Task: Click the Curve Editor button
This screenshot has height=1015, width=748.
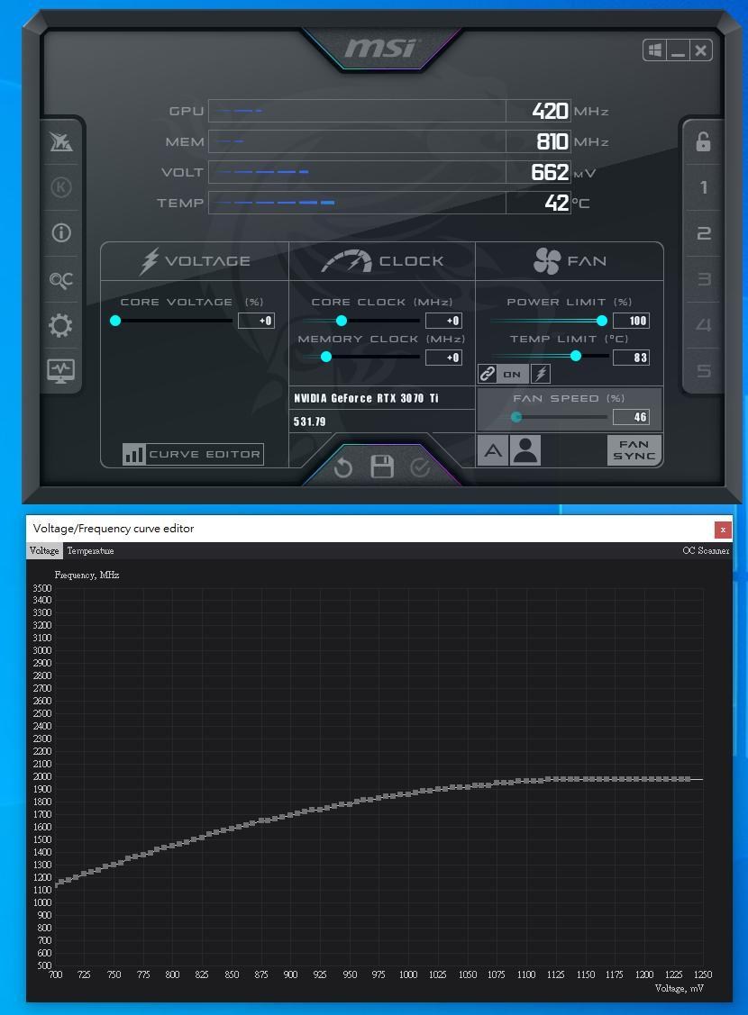Action: (x=193, y=454)
